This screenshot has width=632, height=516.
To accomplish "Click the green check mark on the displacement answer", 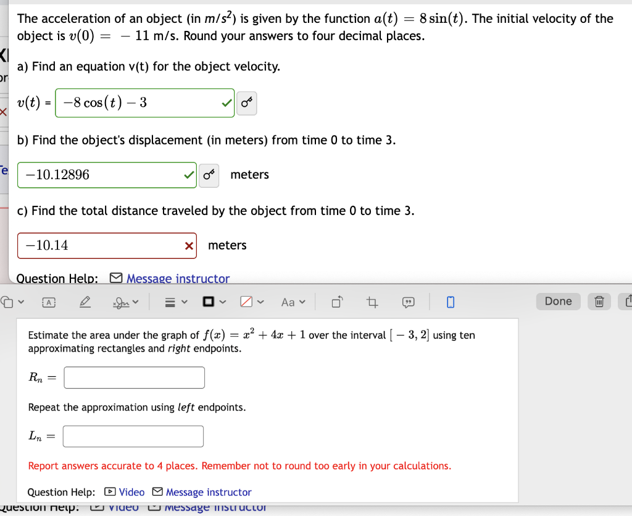I will pyautogui.click(x=189, y=175).
